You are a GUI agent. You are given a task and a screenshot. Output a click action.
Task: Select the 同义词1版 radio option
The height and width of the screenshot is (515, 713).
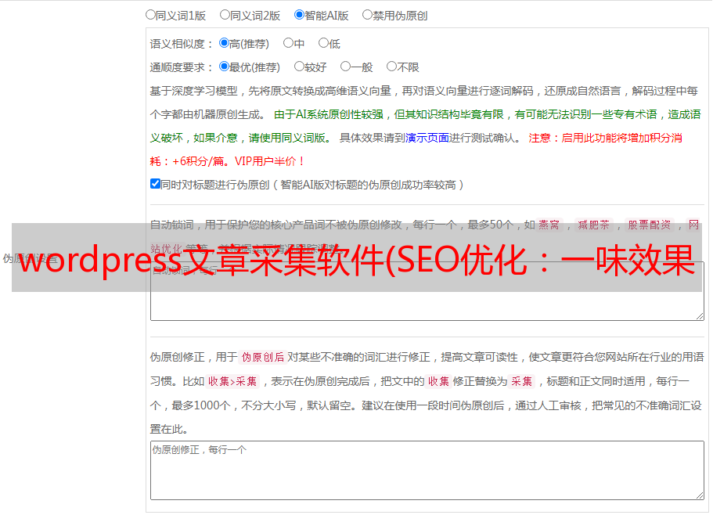coord(150,15)
